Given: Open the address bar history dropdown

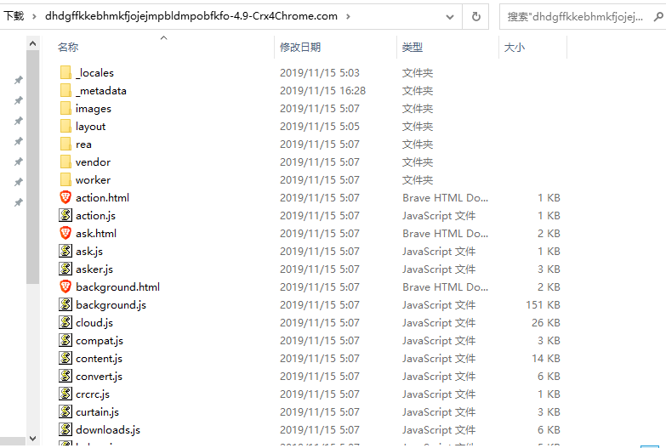Looking at the screenshot, I should click(x=451, y=15).
